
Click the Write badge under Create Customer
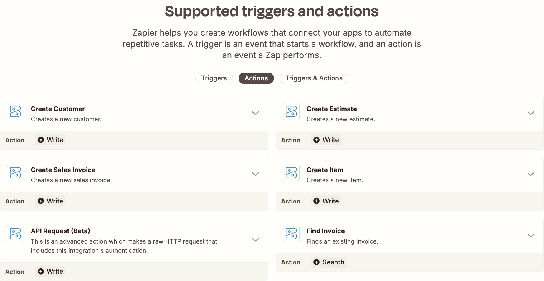point(50,140)
